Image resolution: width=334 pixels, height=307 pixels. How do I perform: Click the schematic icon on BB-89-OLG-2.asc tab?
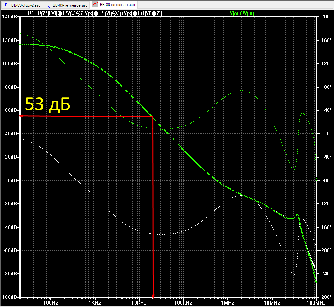pyautogui.click(x=6, y=5)
